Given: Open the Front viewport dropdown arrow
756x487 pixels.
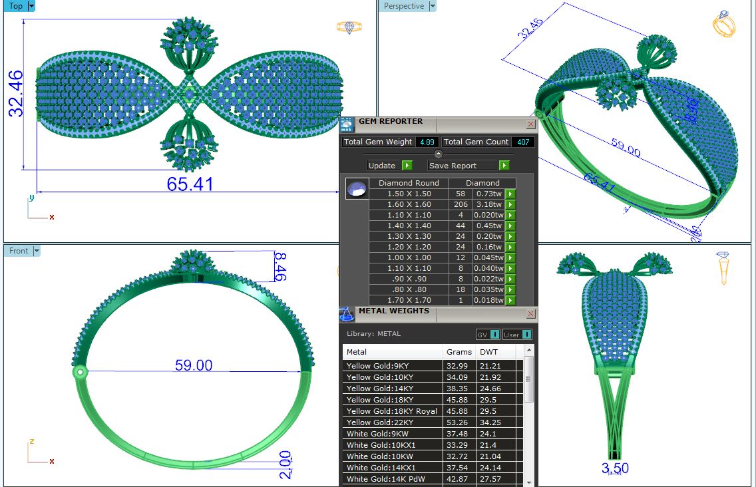Looking at the screenshot, I should pos(37,251).
